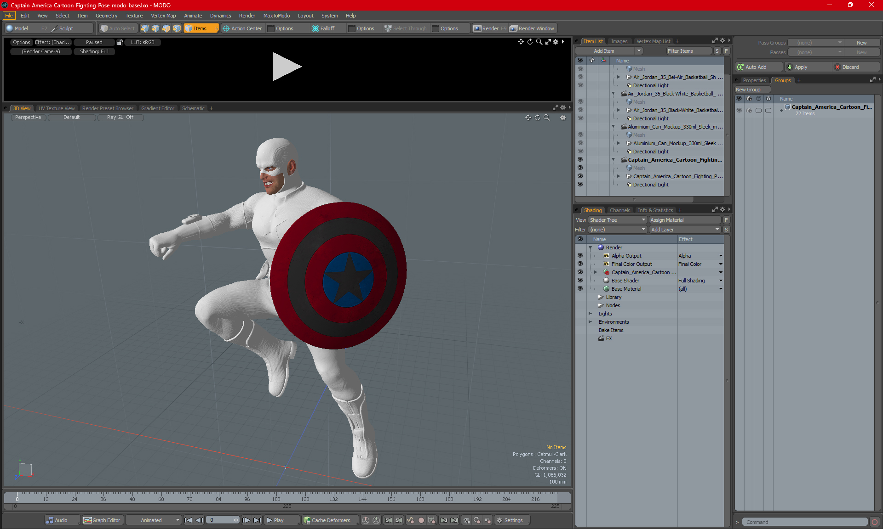Collapse the Render node in Shader Tree
Viewport: 883px width, 529px height.
[x=590, y=248]
